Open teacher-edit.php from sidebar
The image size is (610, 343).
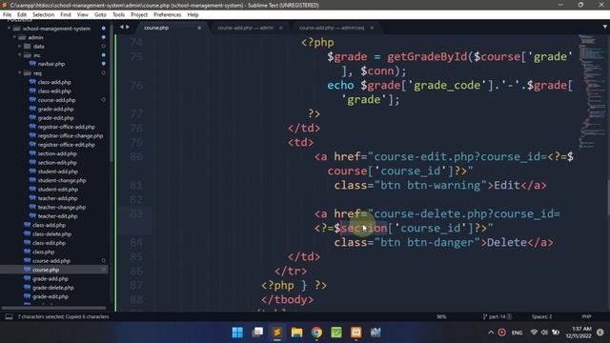pyautogui.click(x=57, y=216)
